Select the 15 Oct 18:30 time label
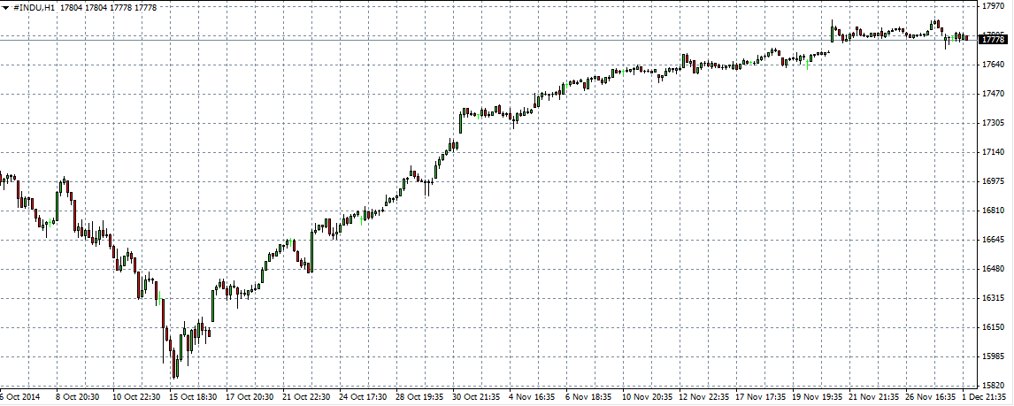This screenshot has width=1014, height=406. point(192,398)
